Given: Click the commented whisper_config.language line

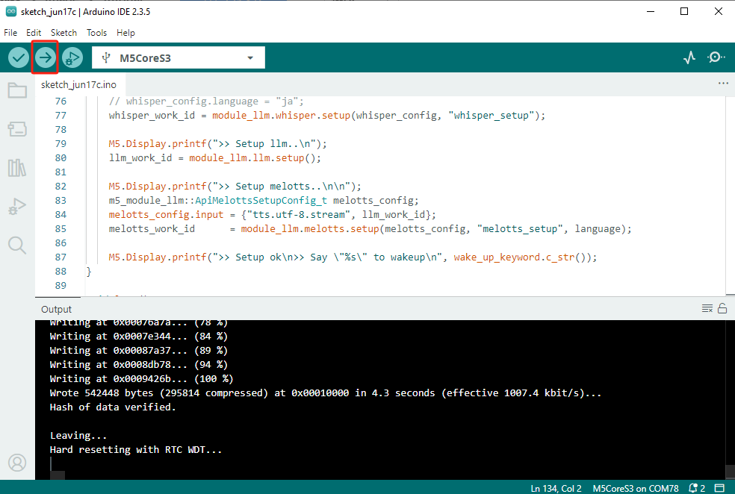Looking at the screenshot, I should [x=206, y=101].
